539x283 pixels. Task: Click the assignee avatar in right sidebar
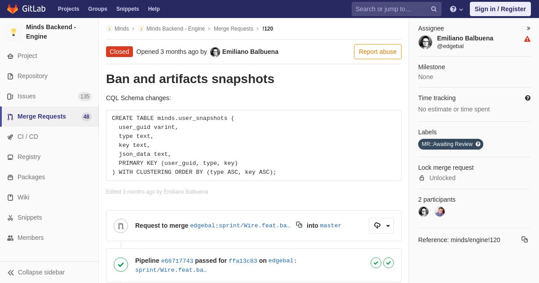[x=425, y=42]
